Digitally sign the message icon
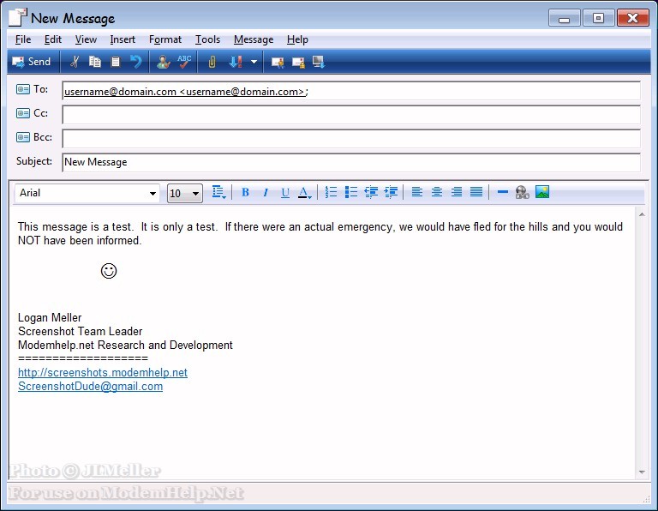Screen dimensions: 658x511 pos(278,63)
